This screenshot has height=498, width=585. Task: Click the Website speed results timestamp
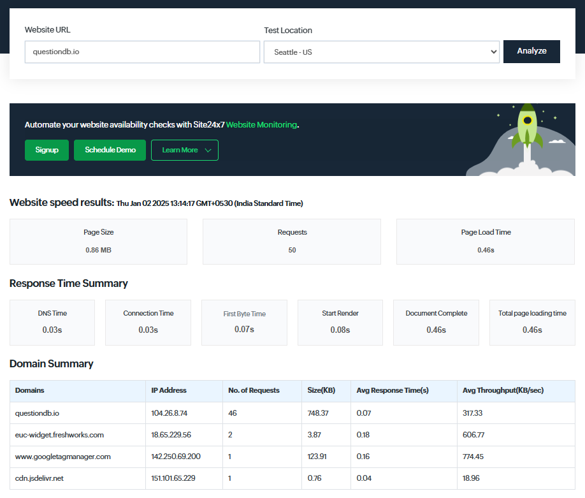[210, 203]
